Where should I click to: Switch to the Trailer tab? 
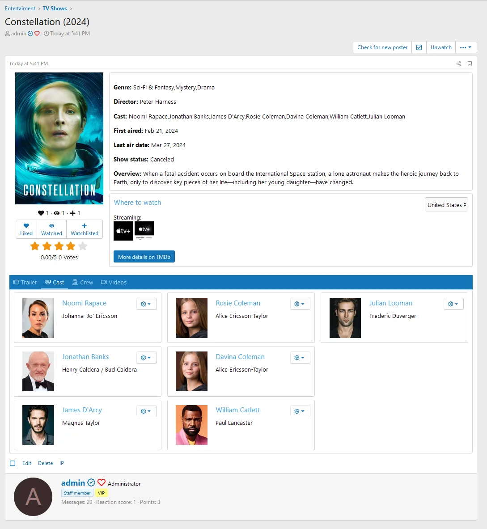pyautogui.click(x=25, y=282)
